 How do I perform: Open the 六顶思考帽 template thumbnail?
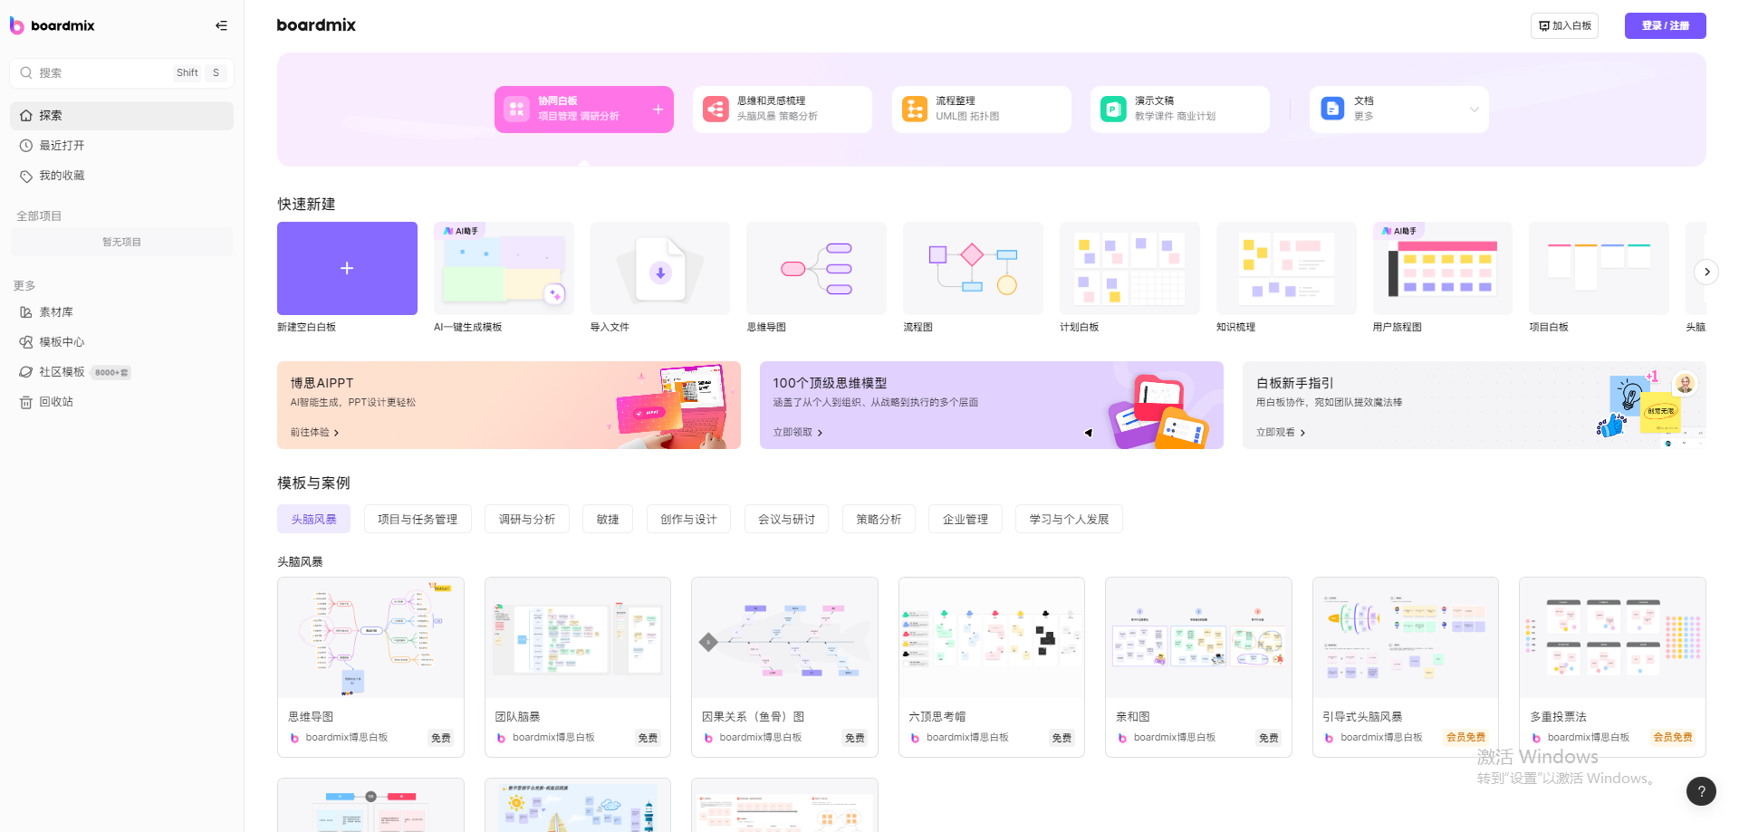991,638
